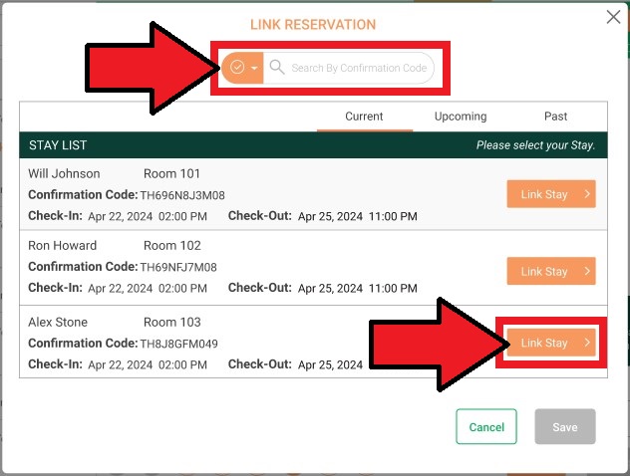
Task: Link stay for Ron Howard Room 102
Action: [x=551, y=271]
